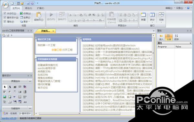
Task: Switch to the 主页(H) ribbon tab
Action: point(16,8)
